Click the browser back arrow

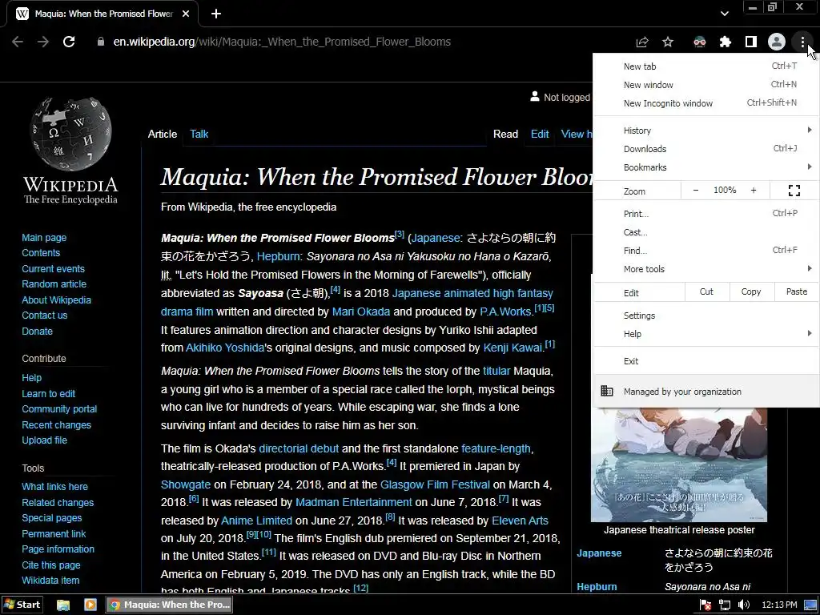click(18, 42)
